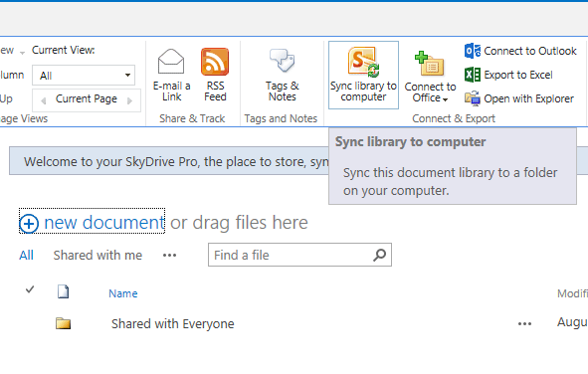Click the E-mail a Link envelope icon
The height and width of the screenshot is (374, 588).
pyautogui.click(x=171, y=62)
